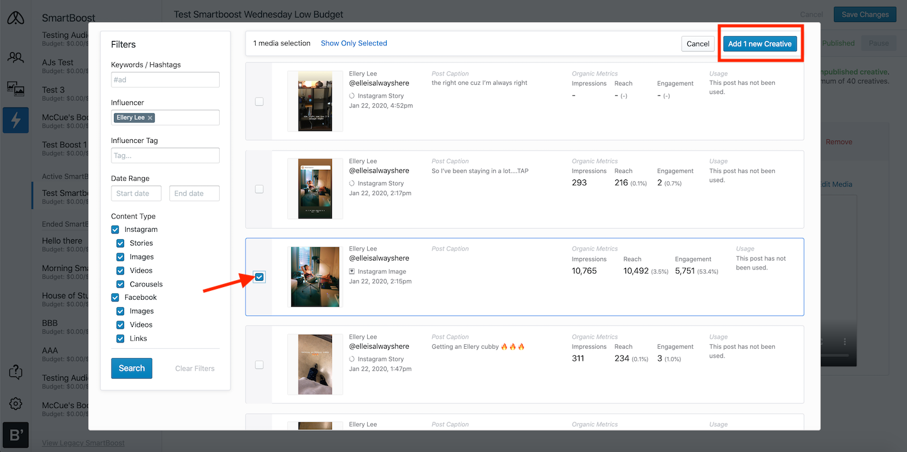Viewport: 907px width, 452px height.
Task: Click the Remove link behind the dialog
Action: [838, 142]
